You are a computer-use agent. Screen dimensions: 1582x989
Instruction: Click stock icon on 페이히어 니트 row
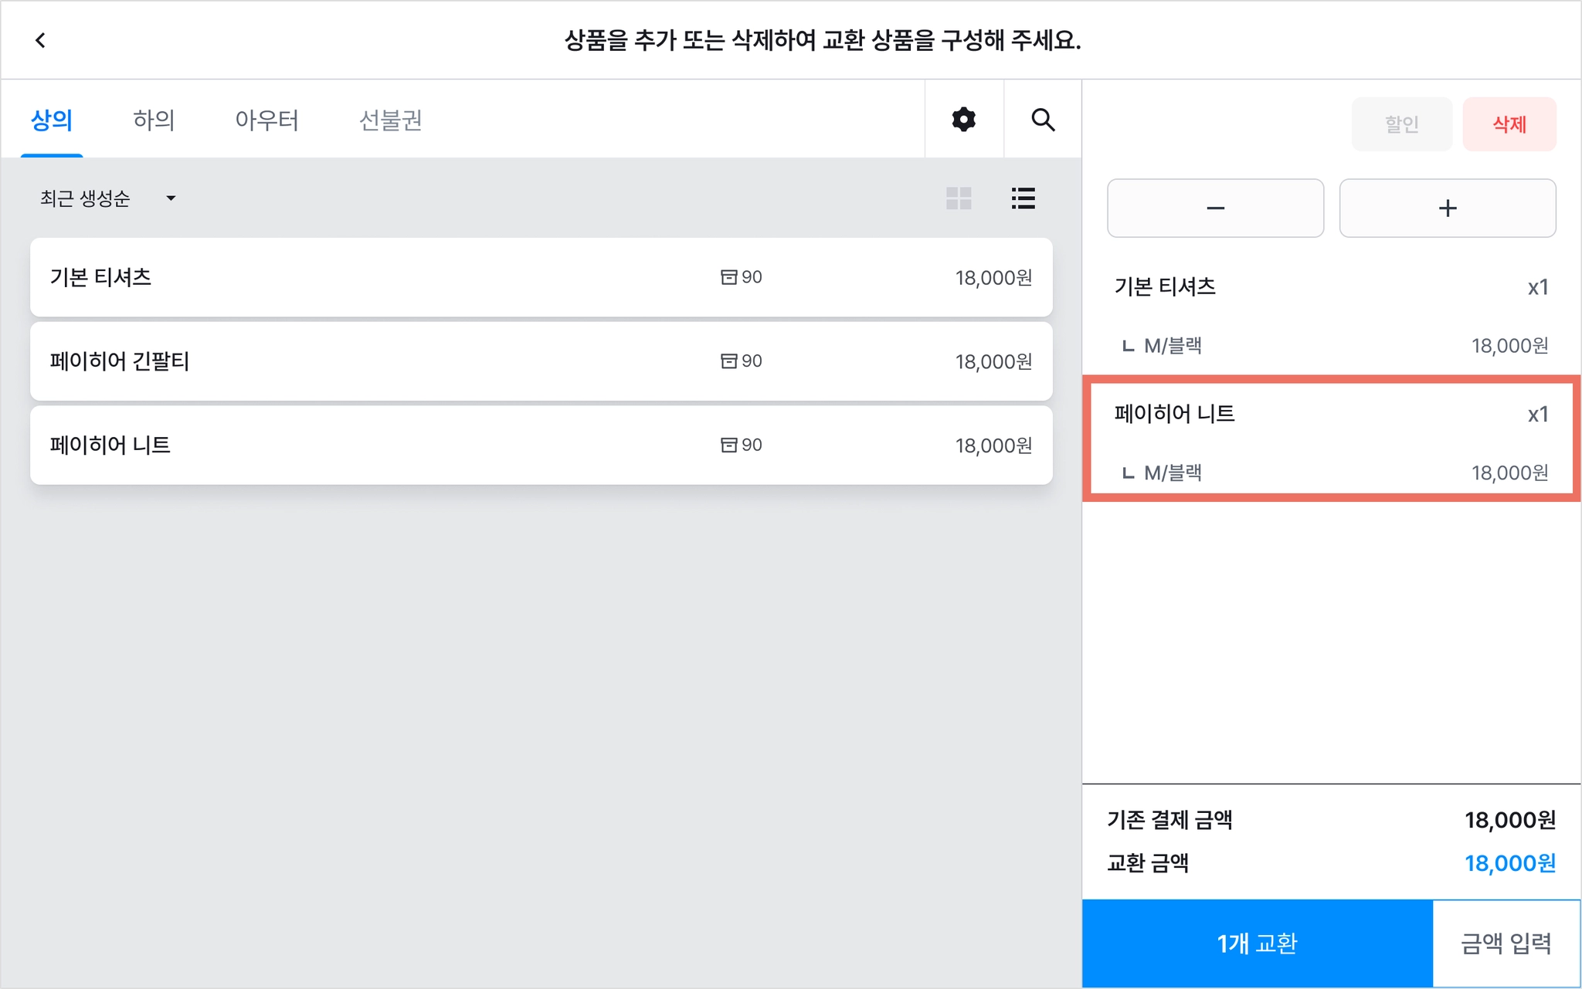pos(728,445)
